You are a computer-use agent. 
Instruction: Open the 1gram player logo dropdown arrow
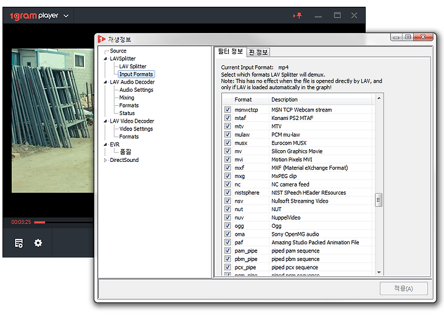click(x=66, y=16)
